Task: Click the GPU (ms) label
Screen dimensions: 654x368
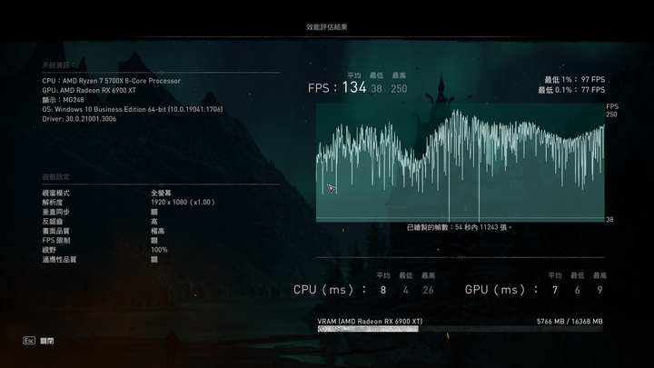Action: pos(501,290)
